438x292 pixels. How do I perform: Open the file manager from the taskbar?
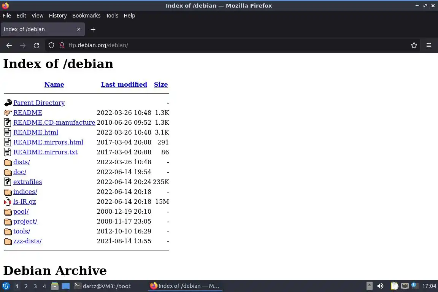[x=55, y=286]
